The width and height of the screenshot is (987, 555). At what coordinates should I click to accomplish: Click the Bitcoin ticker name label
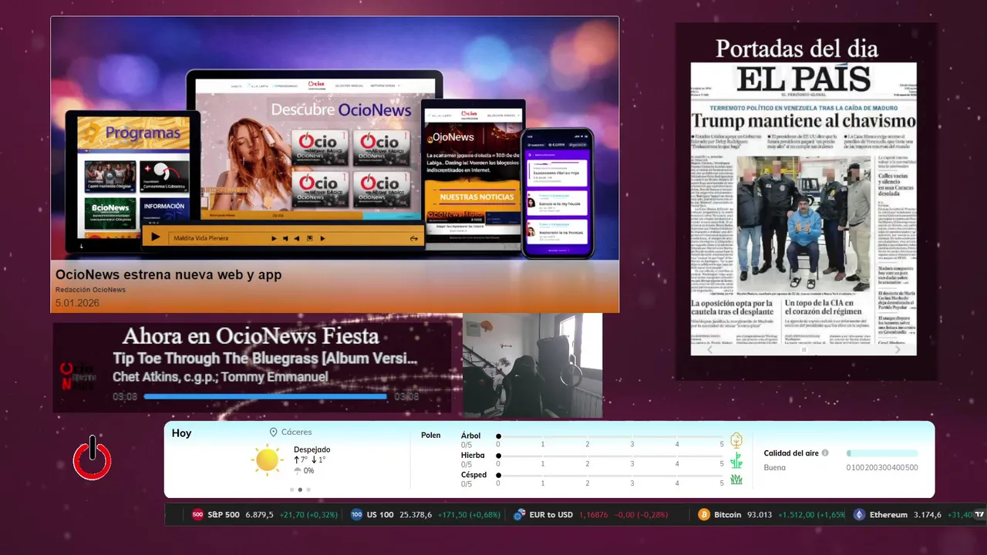pos(728,515)
